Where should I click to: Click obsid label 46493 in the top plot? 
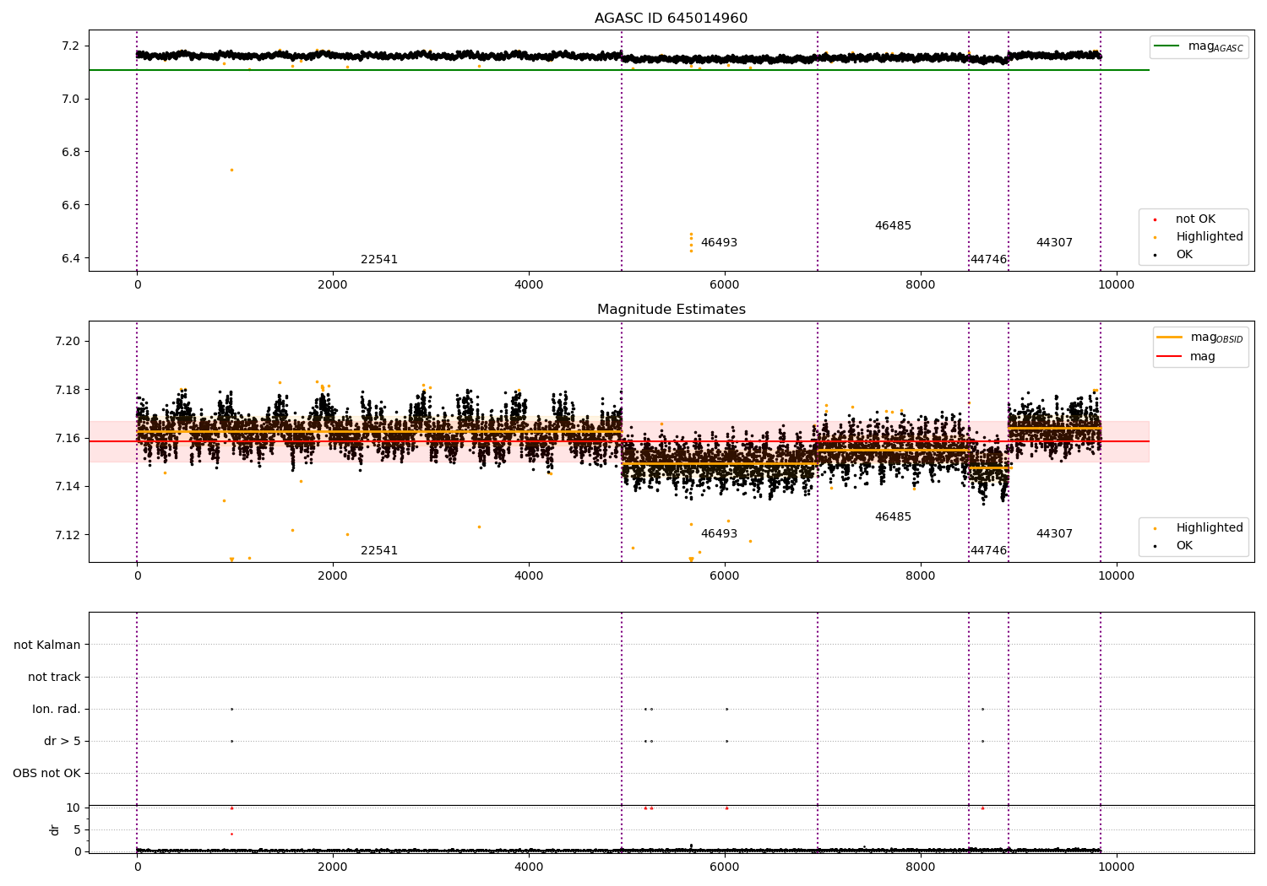coord(719,243)
